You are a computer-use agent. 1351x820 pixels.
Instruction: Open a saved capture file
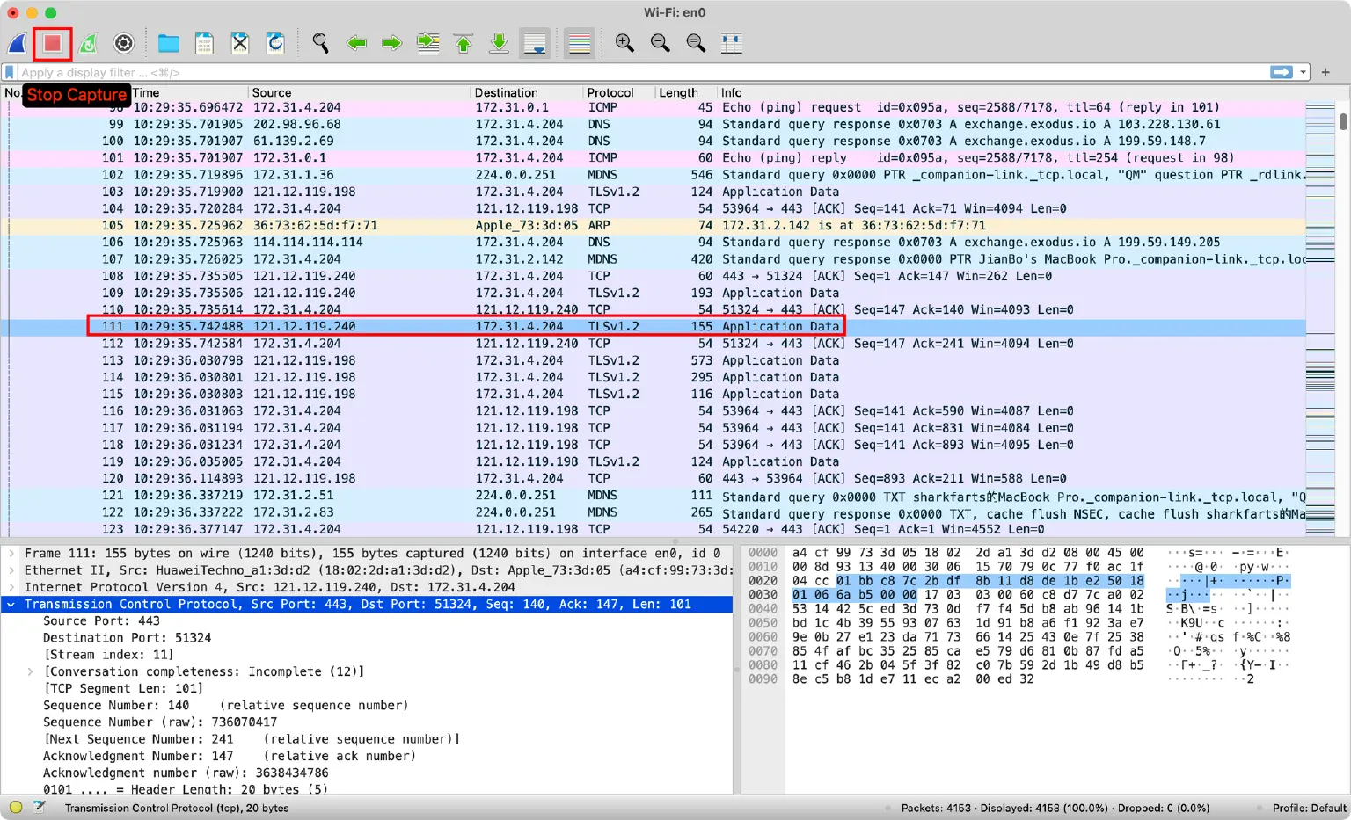(x=168, y=42)
